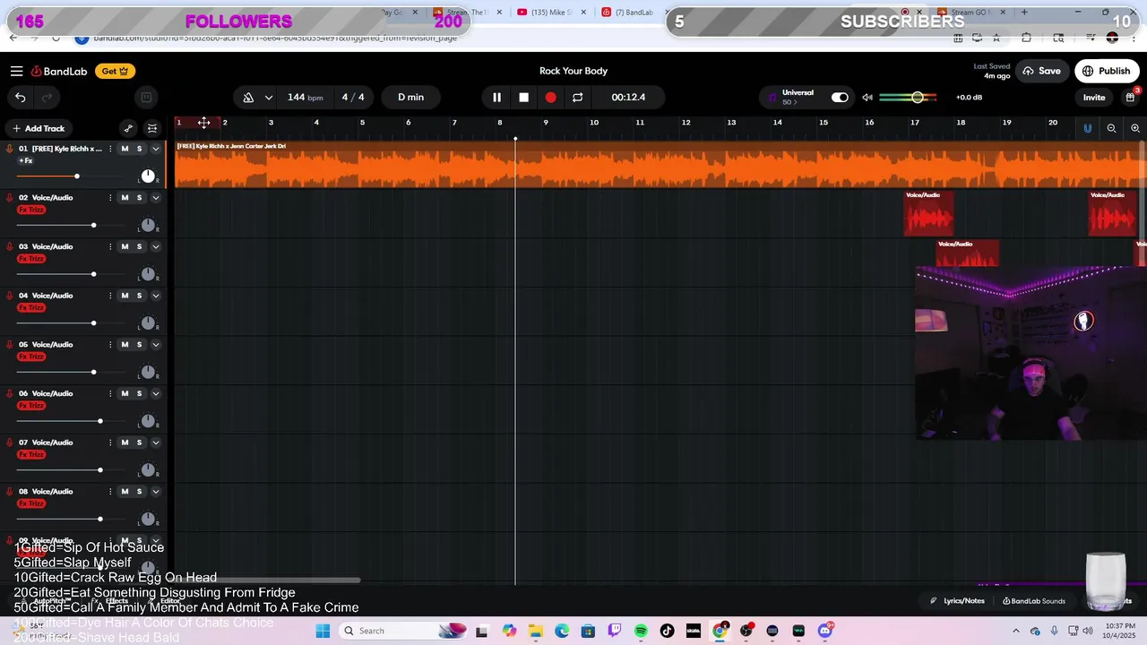Expand track 04 options chevron
Viewport: 1147px width, 645px height.
[x=155, y=296]
